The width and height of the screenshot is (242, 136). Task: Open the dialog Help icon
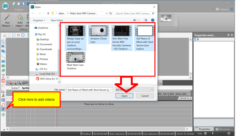pos(153,20)
